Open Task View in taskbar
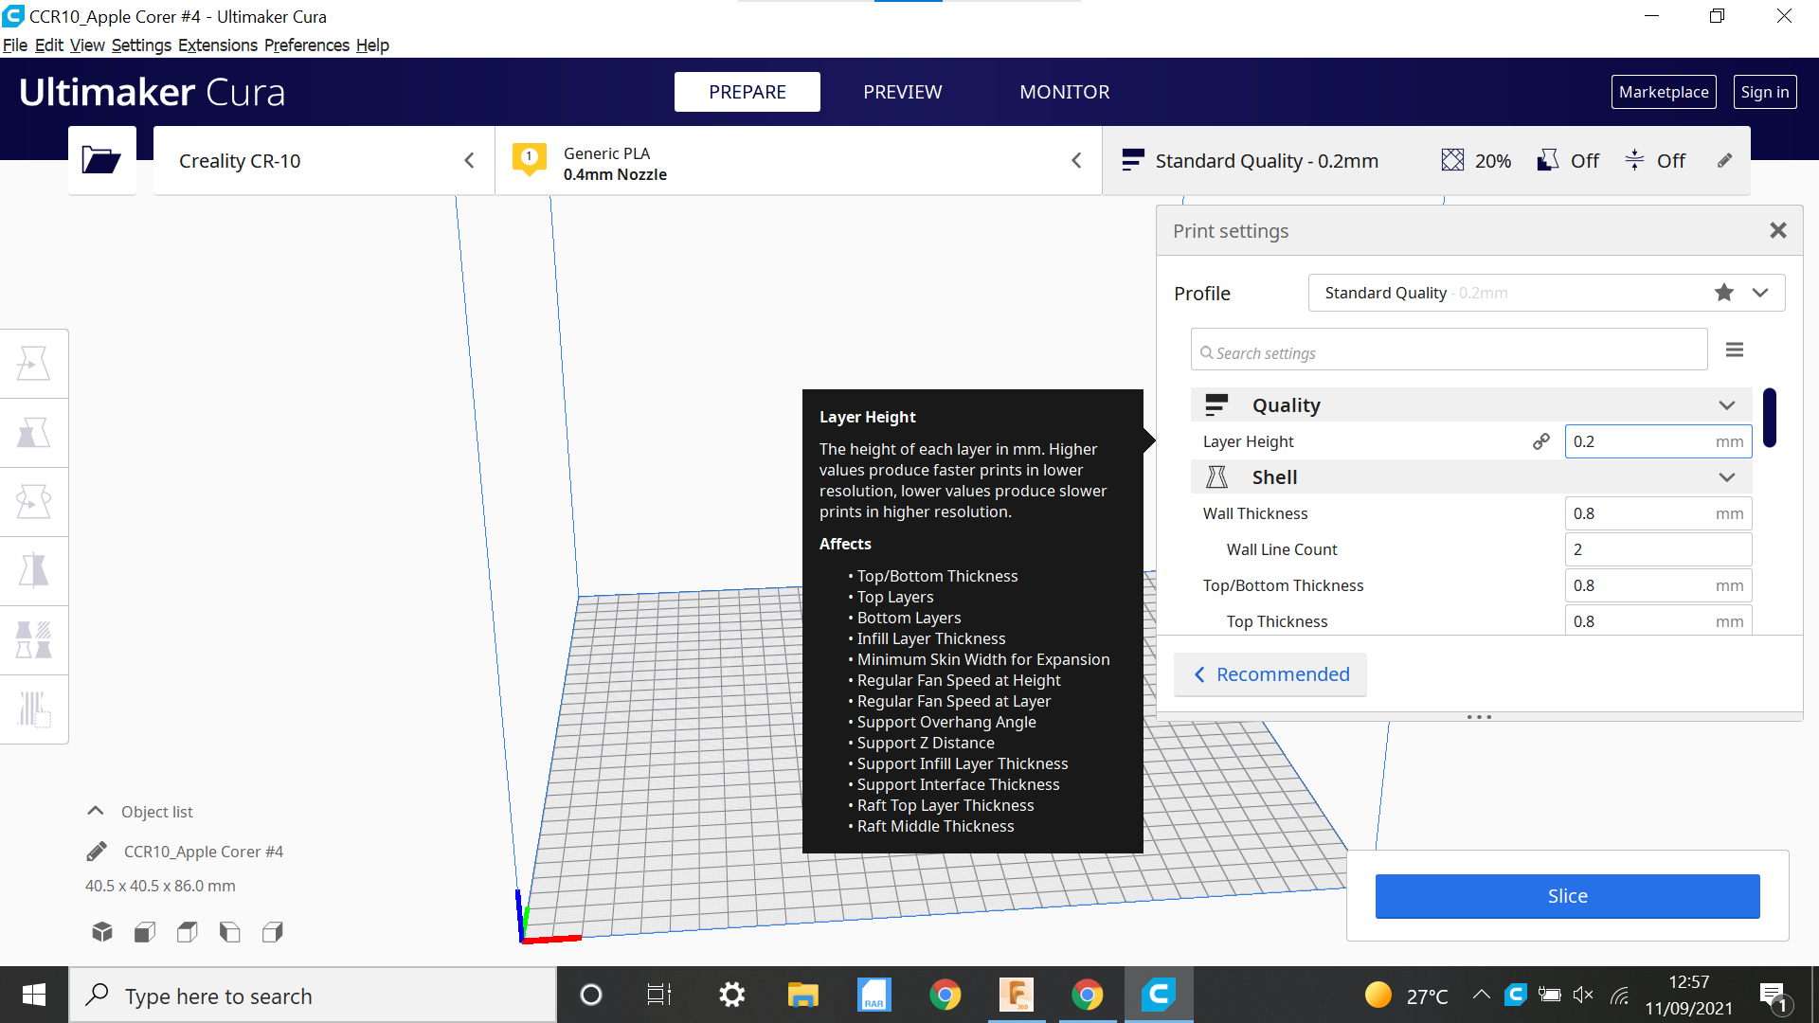1819x1023 pixels. 659,995
